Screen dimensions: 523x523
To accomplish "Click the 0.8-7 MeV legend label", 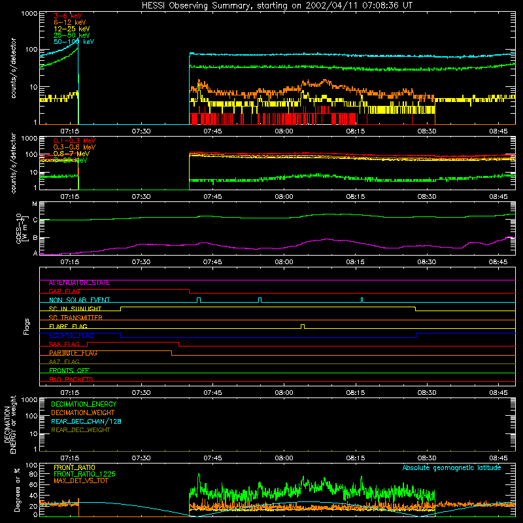I will pyautogui.click(x=71, y=154).
